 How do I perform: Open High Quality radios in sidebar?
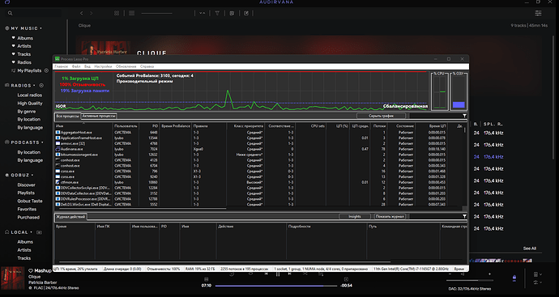[30, 104]
